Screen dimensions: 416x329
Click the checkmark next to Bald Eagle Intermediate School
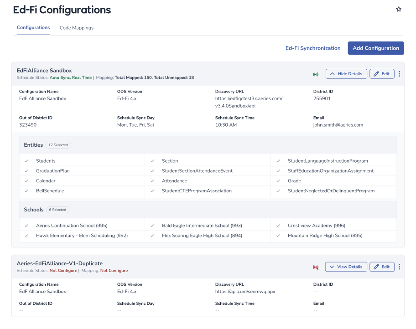152,226
